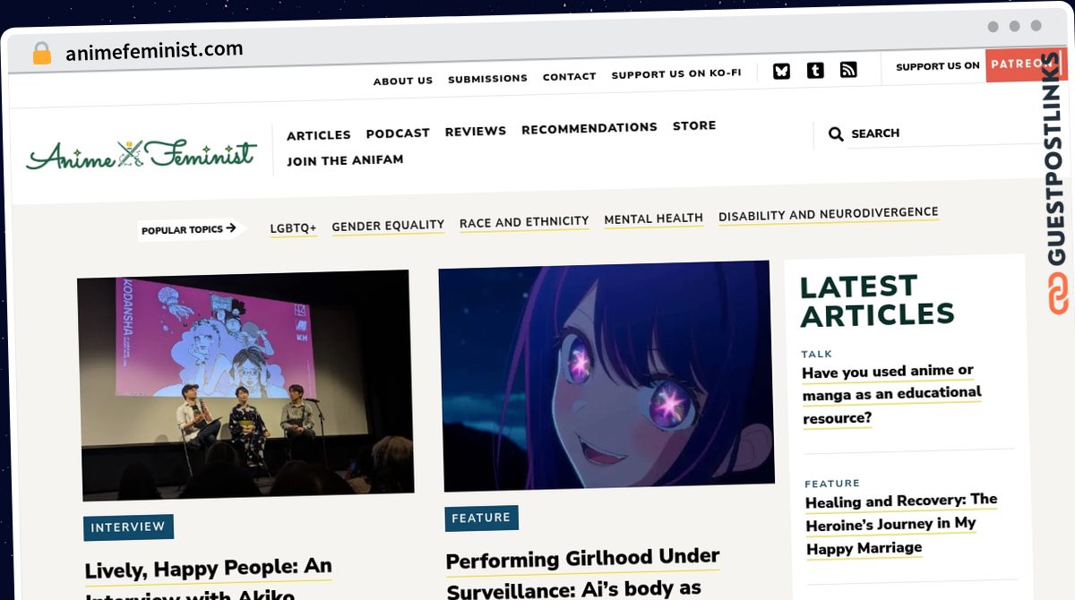1075x600 pixels.
Task: Select the LGBTQ+ topic
Action: pos(294,228)
